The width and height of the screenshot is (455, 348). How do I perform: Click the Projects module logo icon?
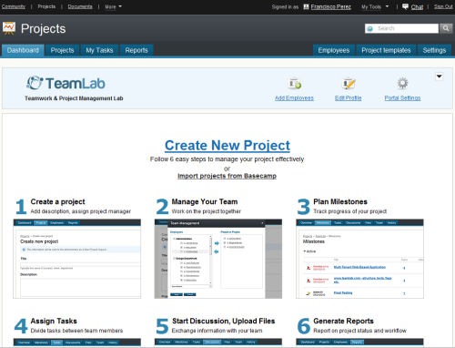pos(9,28)
